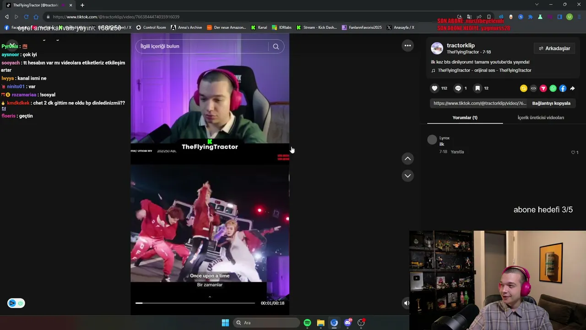Get the embed code icon
The width and height of the screenshot is (586, 330).
click(533, 88)
